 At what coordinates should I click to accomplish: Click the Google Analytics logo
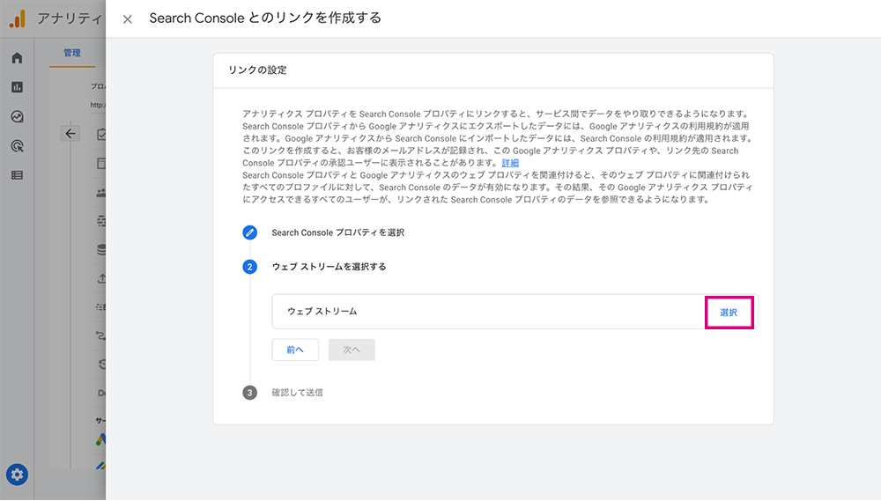pyautogui.click(x=18, y=18)
